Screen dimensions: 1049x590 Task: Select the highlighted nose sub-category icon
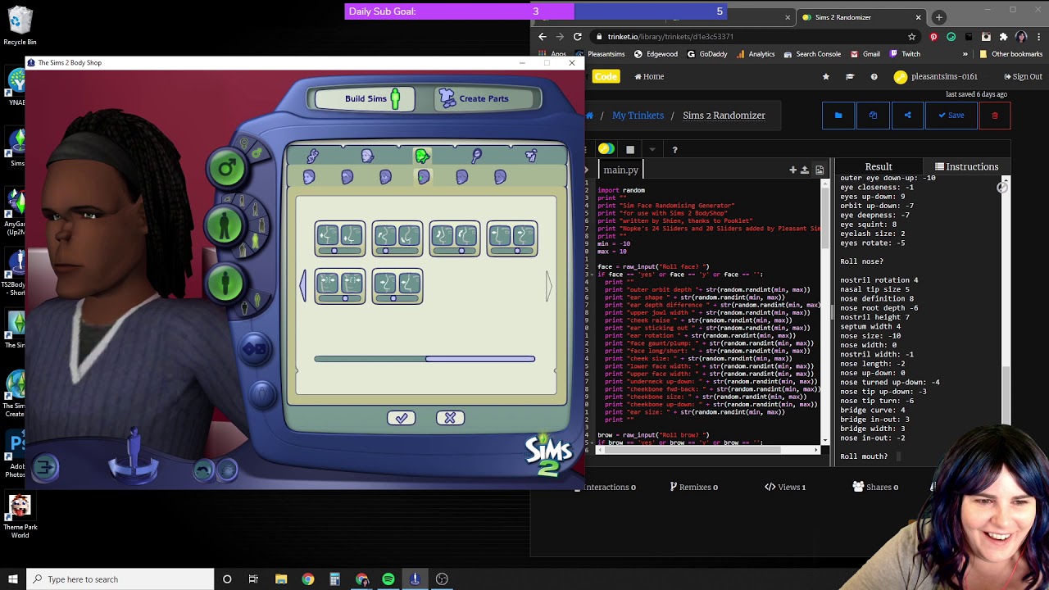click(424, 177)
